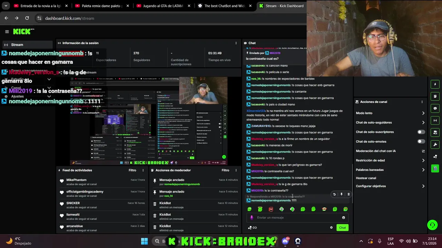Click the green clapperboard icon in right sidebar
The image size is (442, 248).
click(435, 168)
